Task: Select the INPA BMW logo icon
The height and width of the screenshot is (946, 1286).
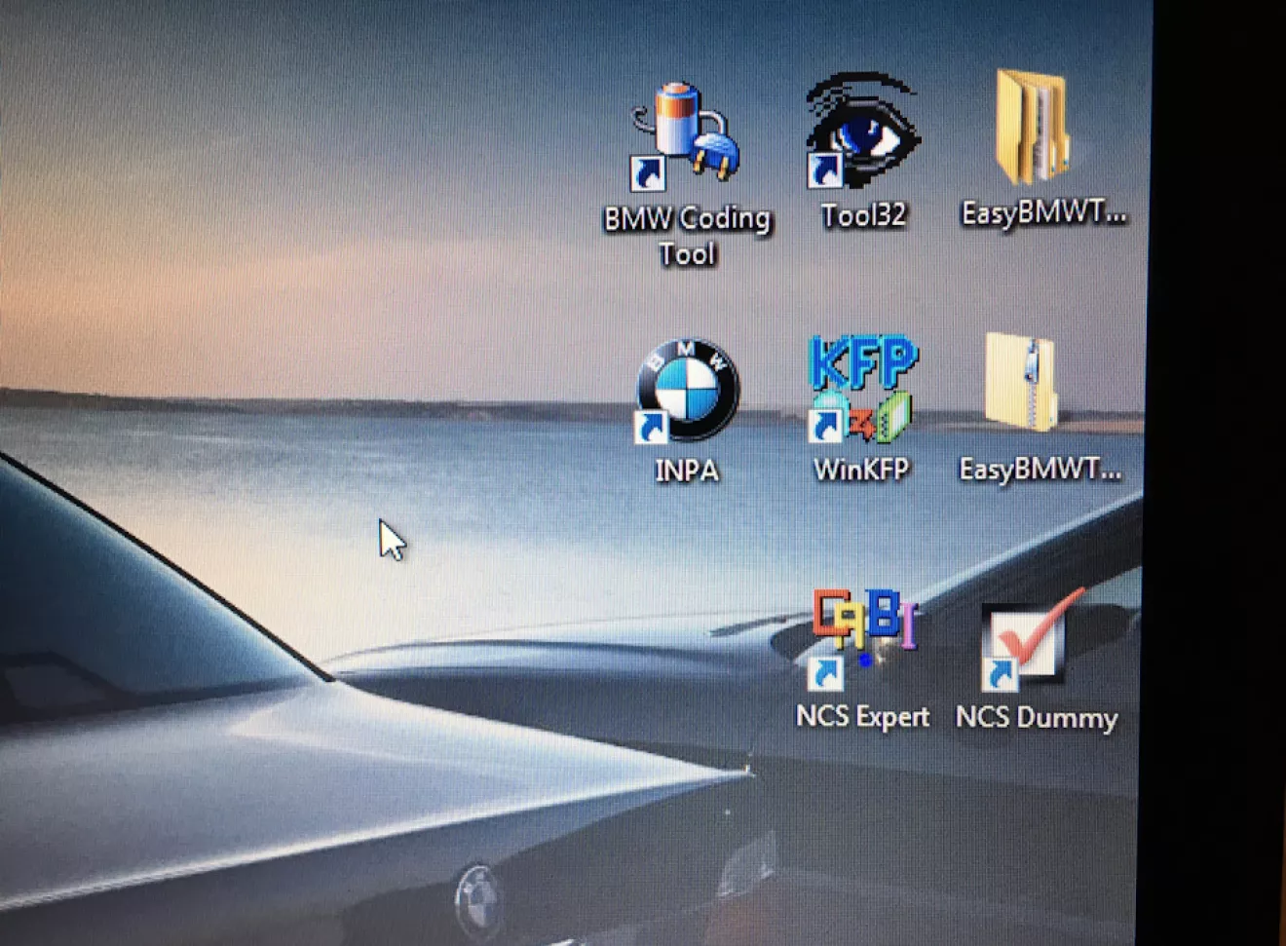Action: pyautogui.click(x=687, y=391)
